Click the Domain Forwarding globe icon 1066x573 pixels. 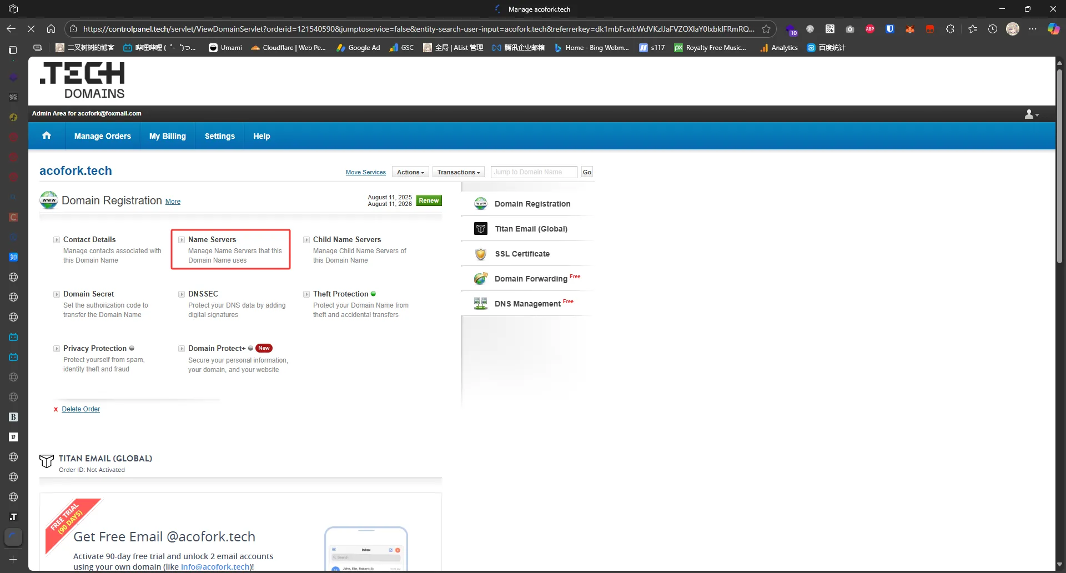481,279
